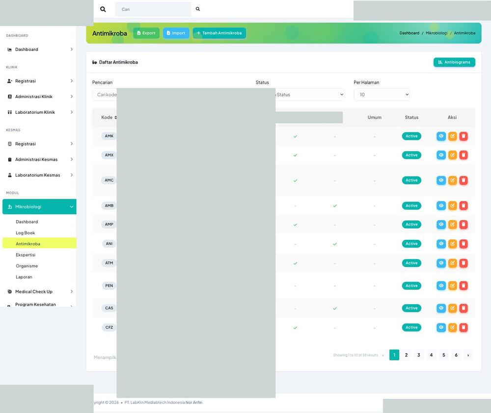Screen dimensions: 491x413
Task: Click Dashboard breadcrumb link
Action: coord(409,33)
